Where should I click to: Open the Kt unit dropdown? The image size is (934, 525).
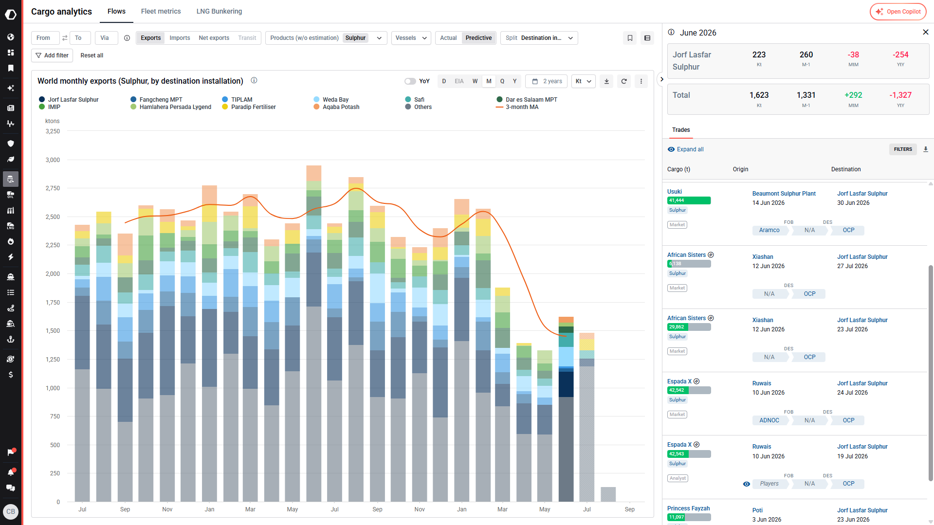coord(584,81)
